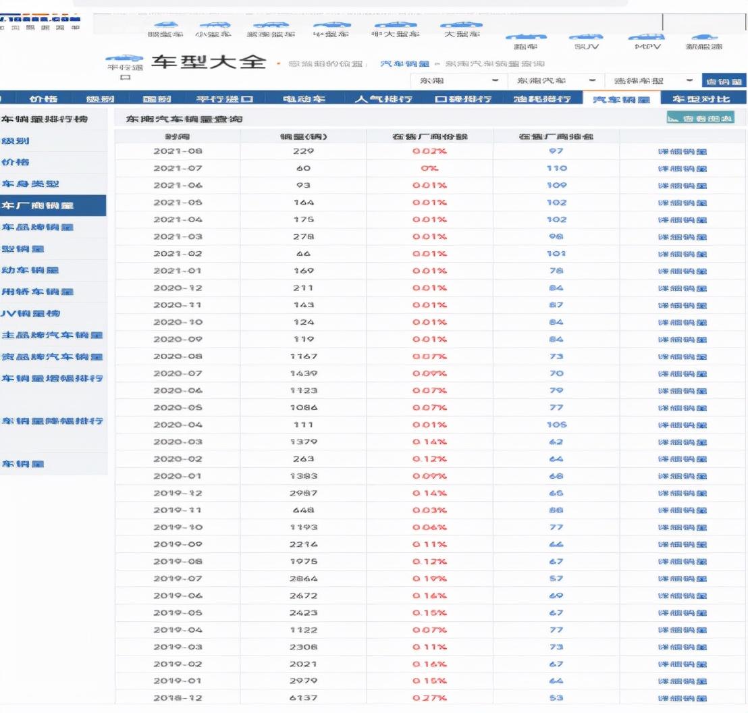Click the 查销量 search button
Viewport: 748px width, 713px height.
724,80
